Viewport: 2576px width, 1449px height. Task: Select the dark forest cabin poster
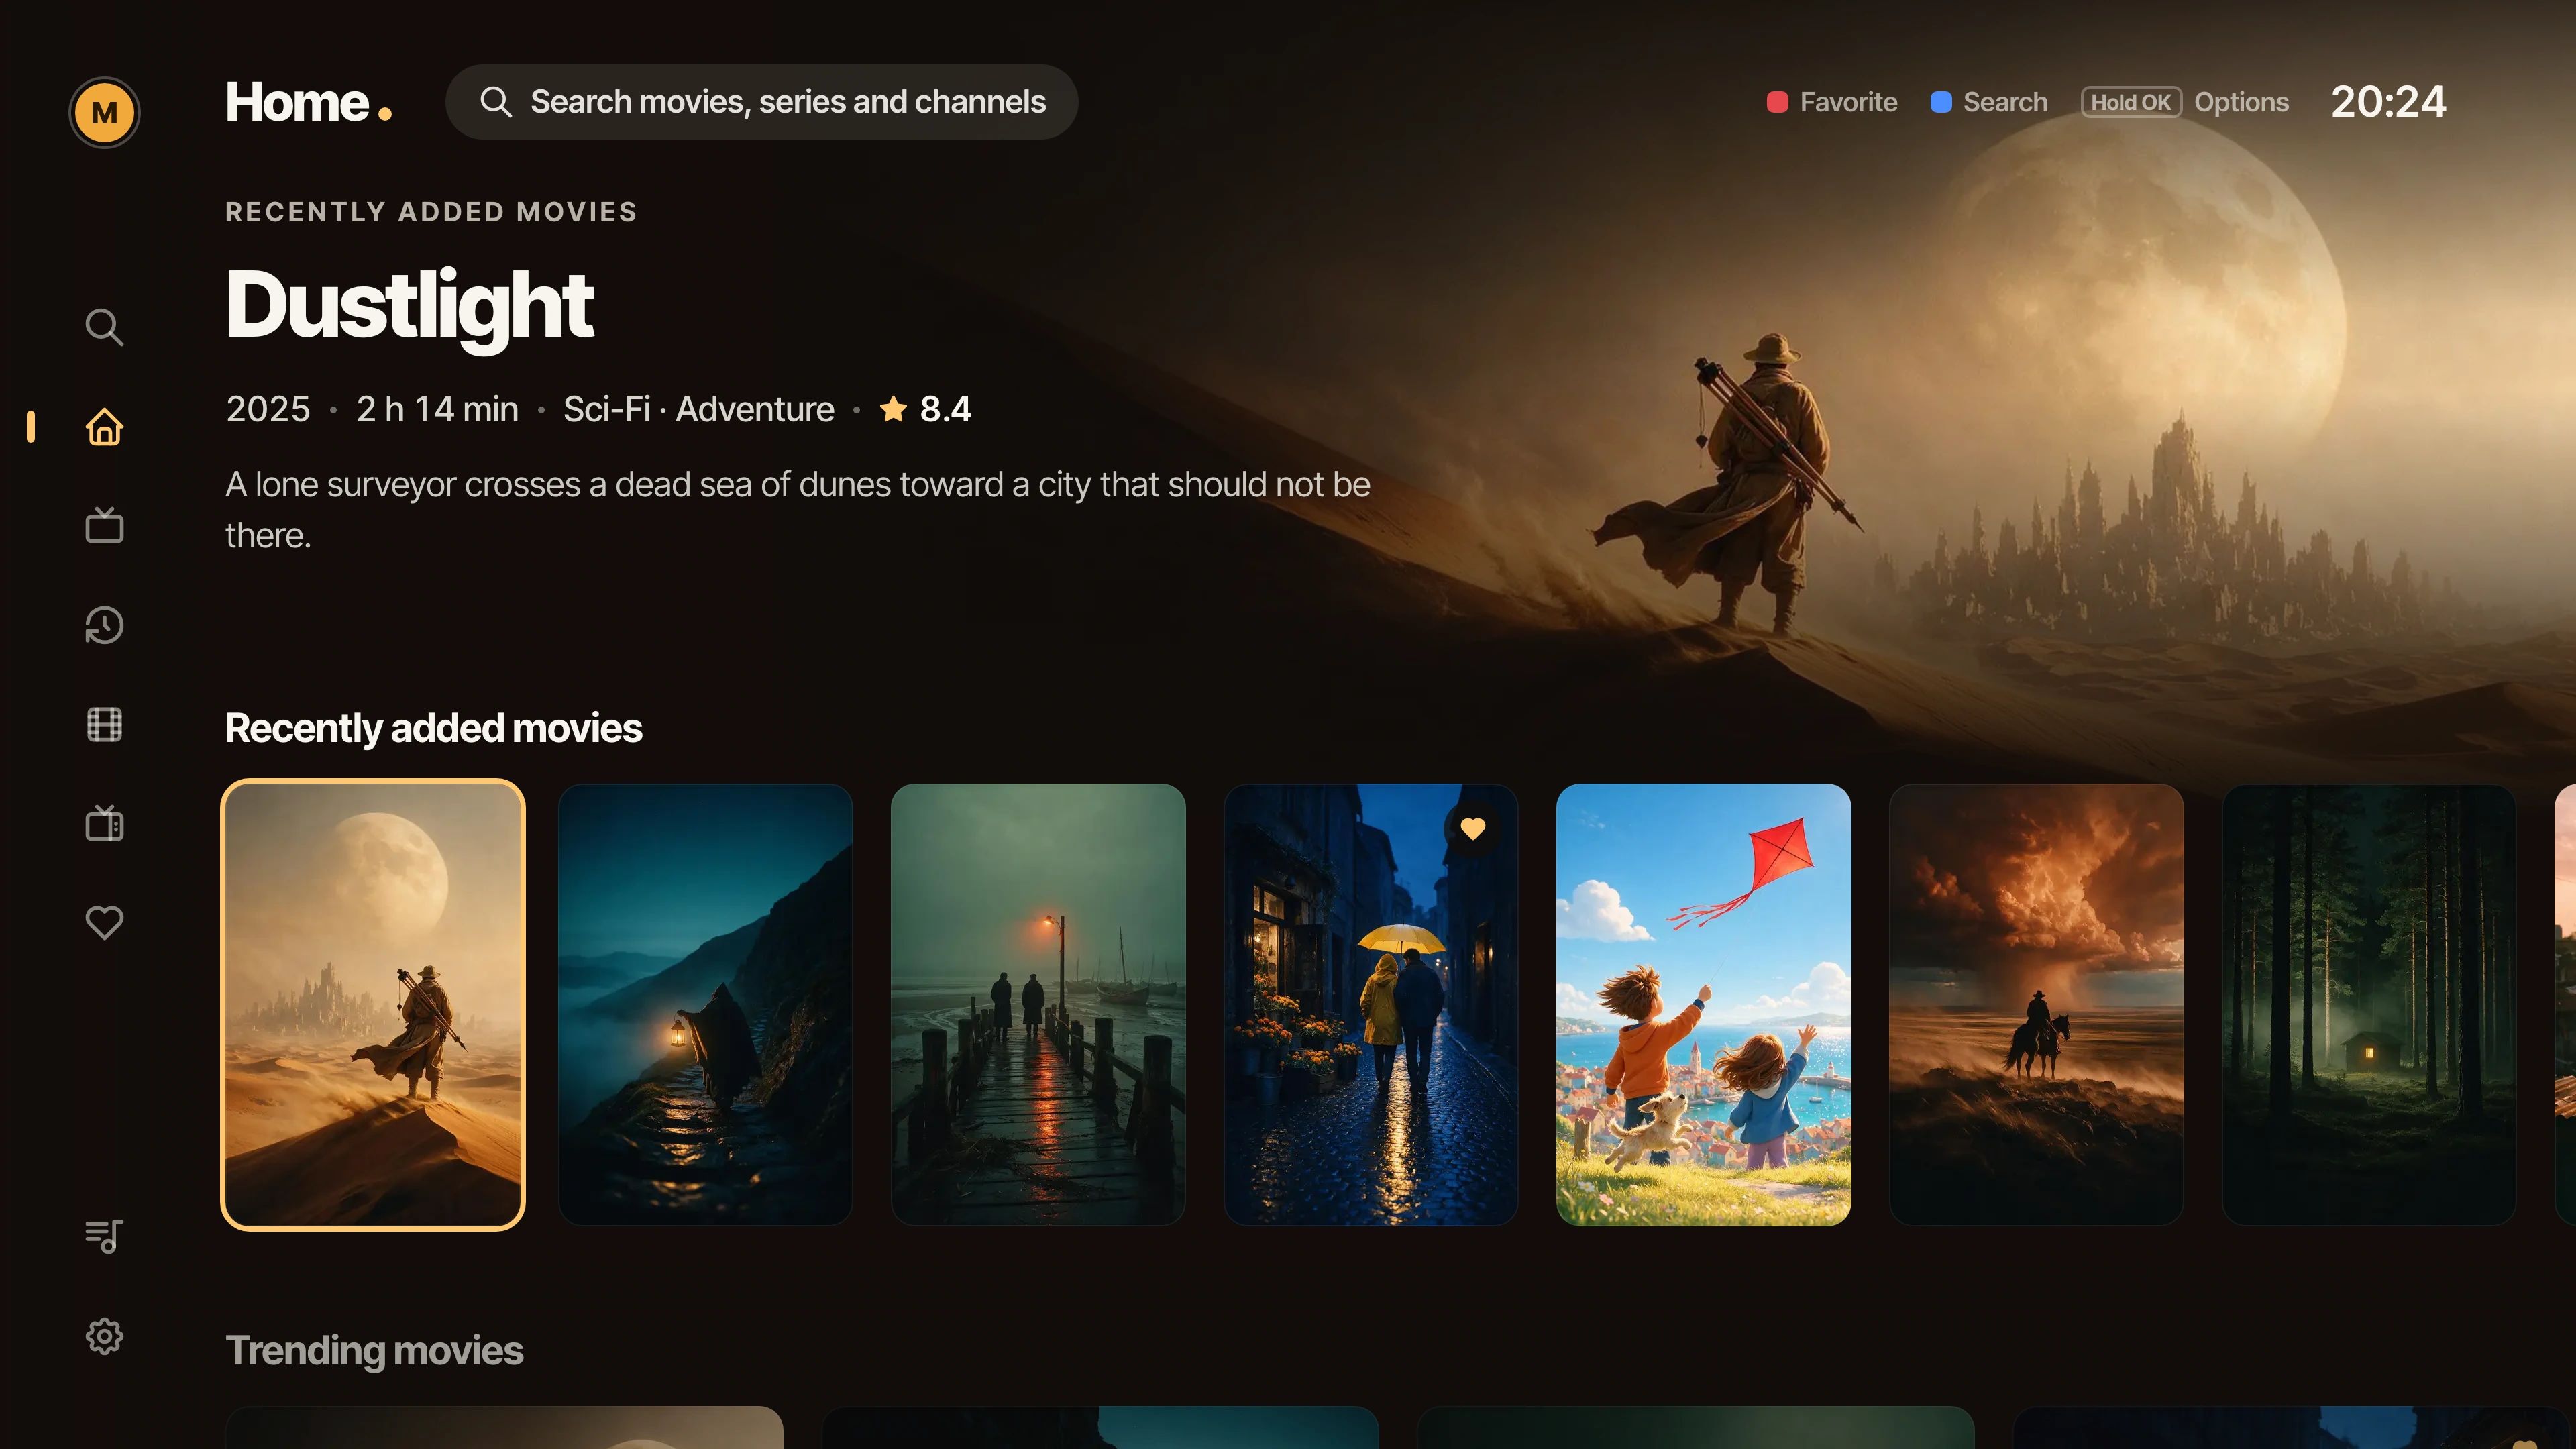tap(2369, 1005)
